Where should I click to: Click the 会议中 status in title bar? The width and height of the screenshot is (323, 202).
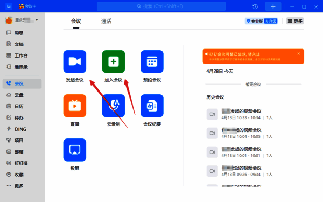(x=27, y=6)
